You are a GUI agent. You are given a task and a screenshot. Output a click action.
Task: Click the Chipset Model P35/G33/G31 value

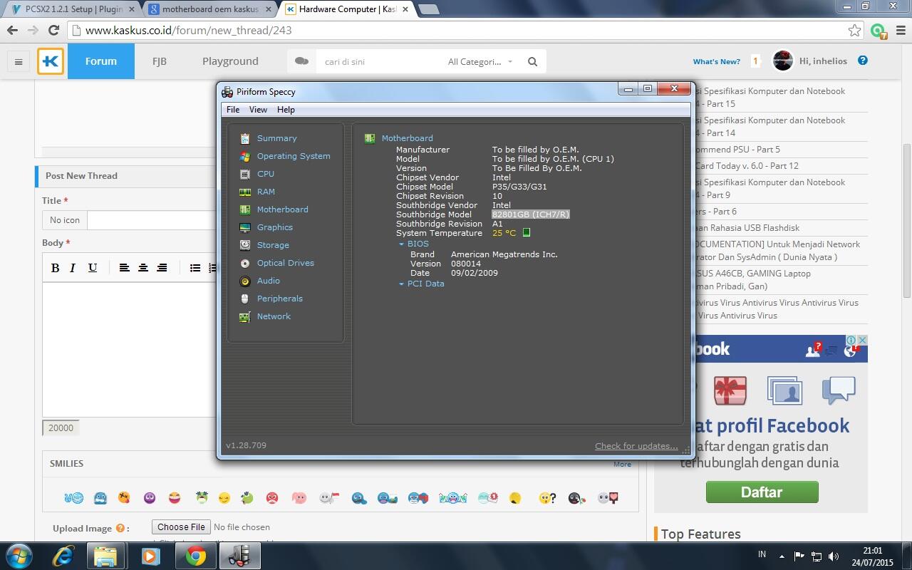pos(519,187)
